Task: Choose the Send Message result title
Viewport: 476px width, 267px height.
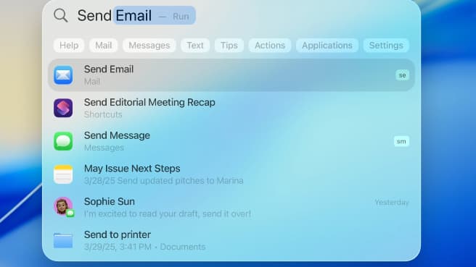Action: pyautogui.click(x=117, y=135)
